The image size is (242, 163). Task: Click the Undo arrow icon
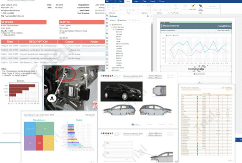pos(111,1)
